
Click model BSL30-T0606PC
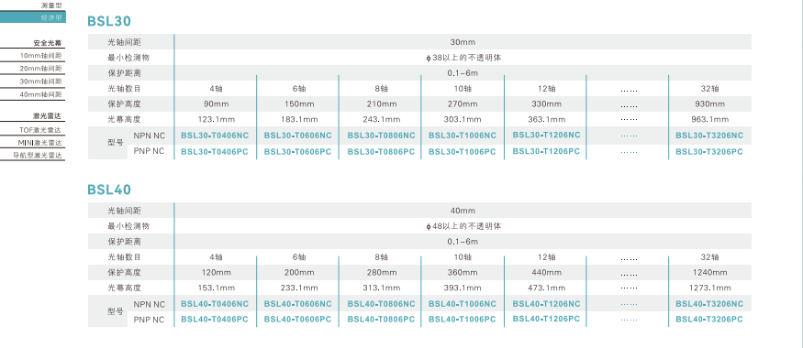click(297, 152)
